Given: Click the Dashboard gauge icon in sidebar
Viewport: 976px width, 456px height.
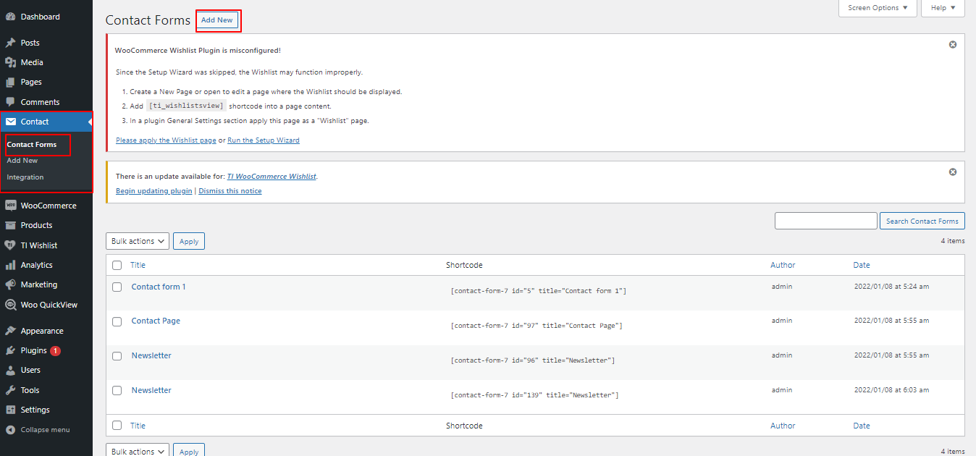Looking at the screenshot, I should [x=10, y=17].
